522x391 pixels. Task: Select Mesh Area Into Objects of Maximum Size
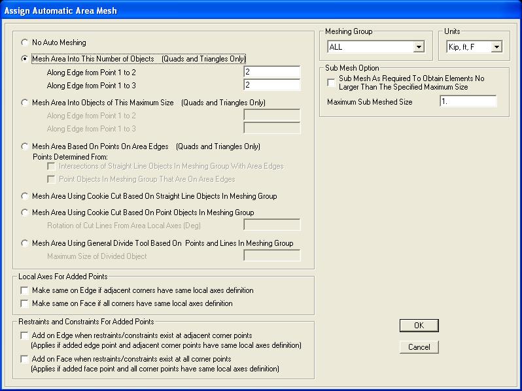[25, 103]
